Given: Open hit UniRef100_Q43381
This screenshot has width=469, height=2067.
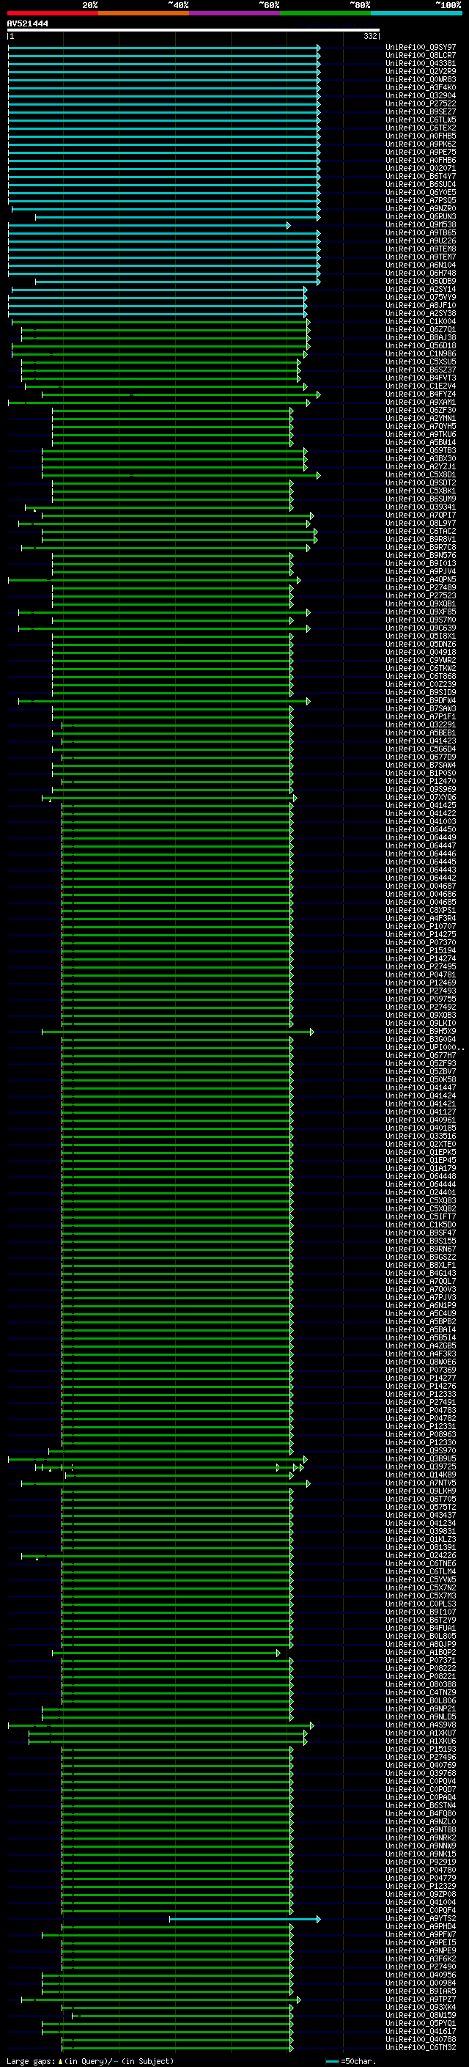Looking at the screenshot, I should click(x=420, y=63).
